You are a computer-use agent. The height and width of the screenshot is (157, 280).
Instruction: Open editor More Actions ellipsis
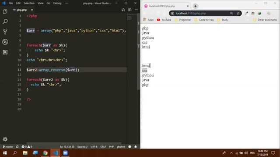[x=136, y=10]
